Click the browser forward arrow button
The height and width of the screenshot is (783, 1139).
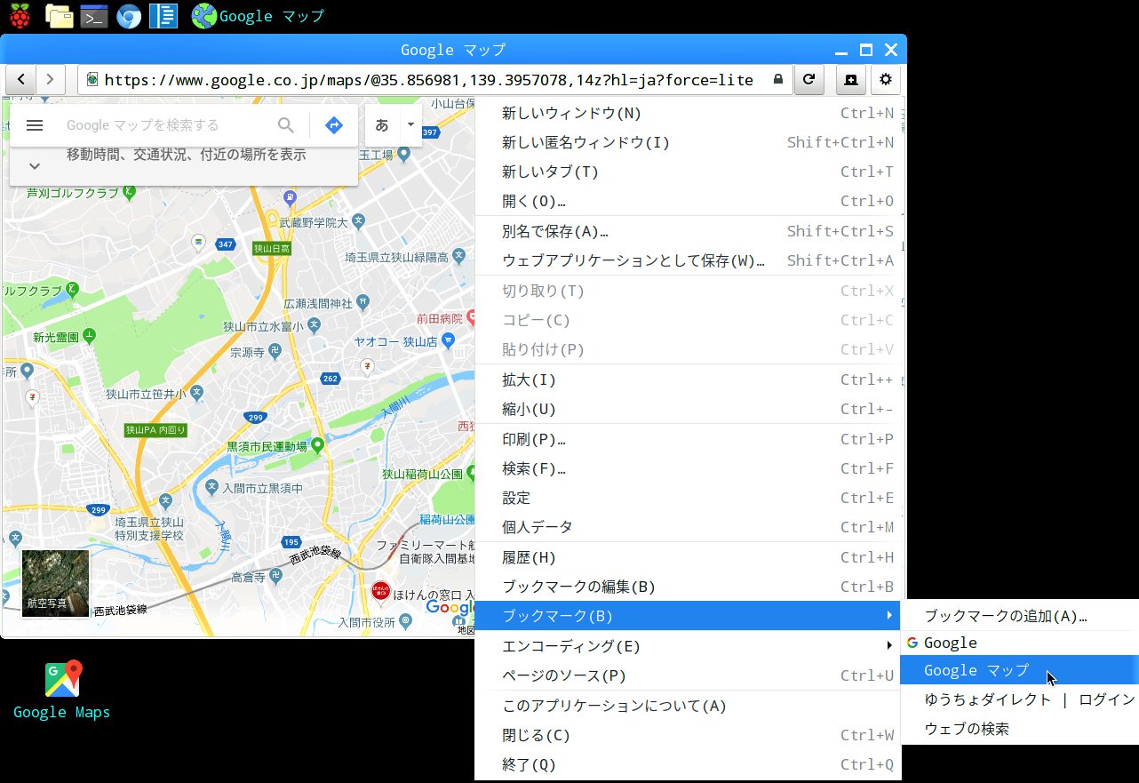coord(51,80)
